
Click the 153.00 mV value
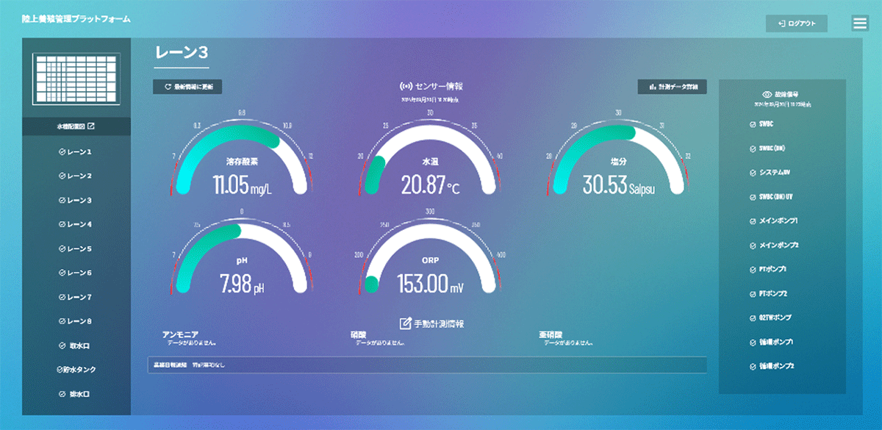coord(431,283)
